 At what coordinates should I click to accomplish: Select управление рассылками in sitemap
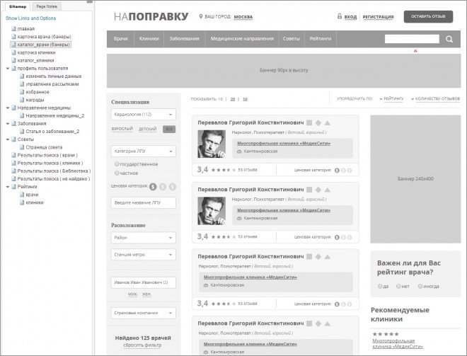point(52,84)
